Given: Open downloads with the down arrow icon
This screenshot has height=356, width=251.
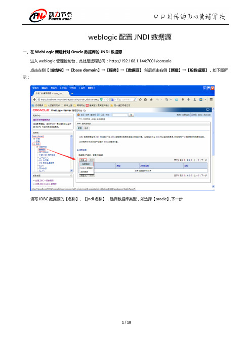Looking at the screenshot, I should coord(183,100).
